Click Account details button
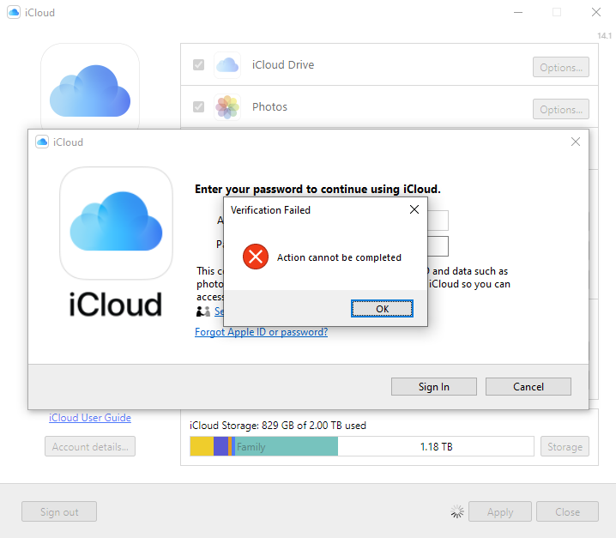This screenshot has width=616, height=538. click(x=90, y=446)
